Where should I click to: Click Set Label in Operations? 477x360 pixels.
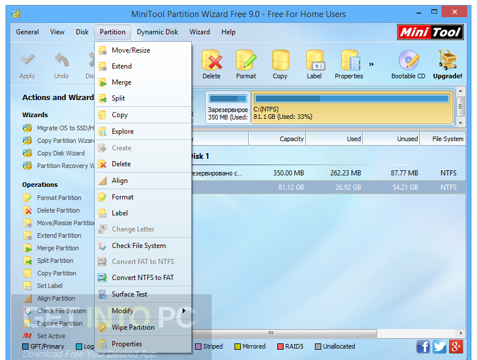[x=43, y=286]
